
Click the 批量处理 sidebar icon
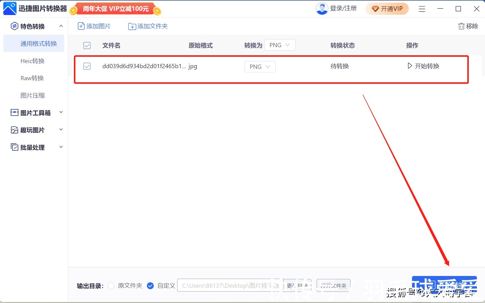pyautogui.click(x=14, y=147)
